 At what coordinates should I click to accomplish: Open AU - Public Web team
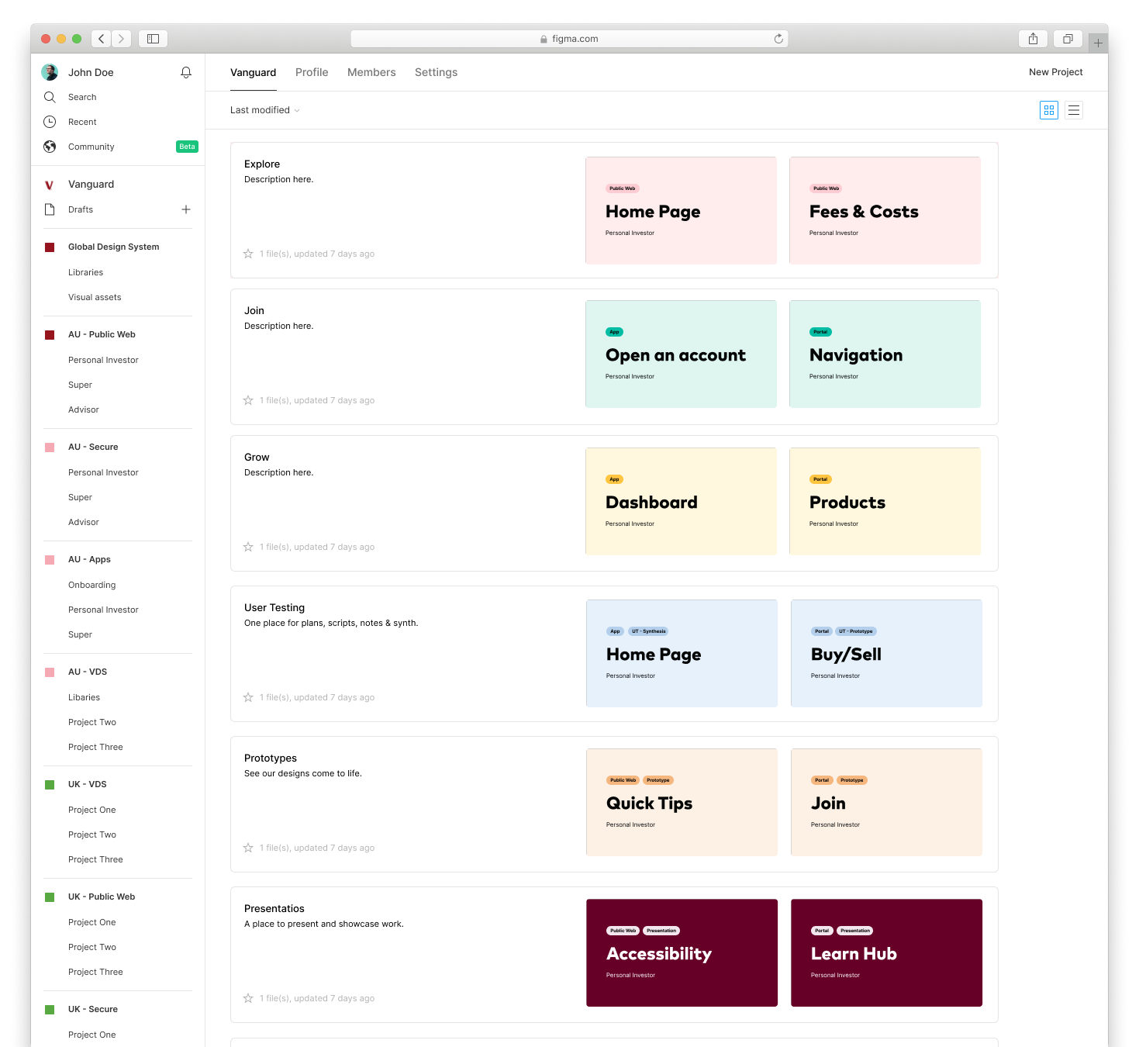tap(102, 334)
